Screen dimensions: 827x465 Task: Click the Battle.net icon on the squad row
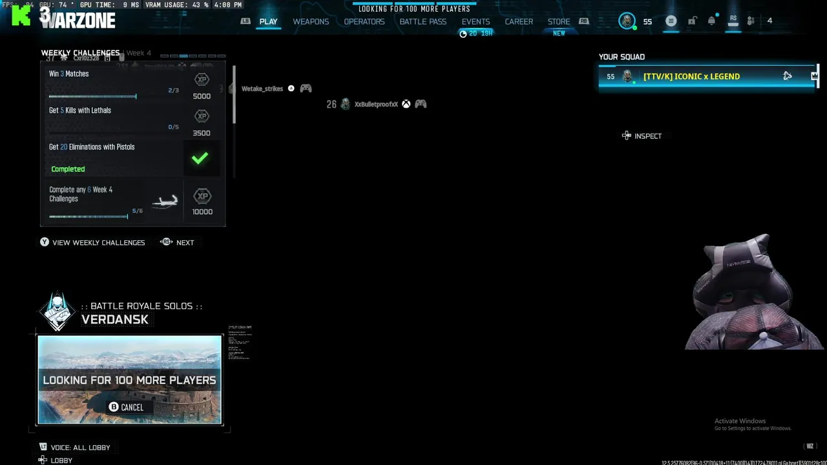787,76
